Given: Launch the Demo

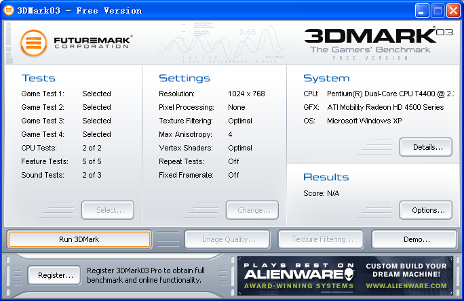Looking at the screenshot, I should click(414, 239).
